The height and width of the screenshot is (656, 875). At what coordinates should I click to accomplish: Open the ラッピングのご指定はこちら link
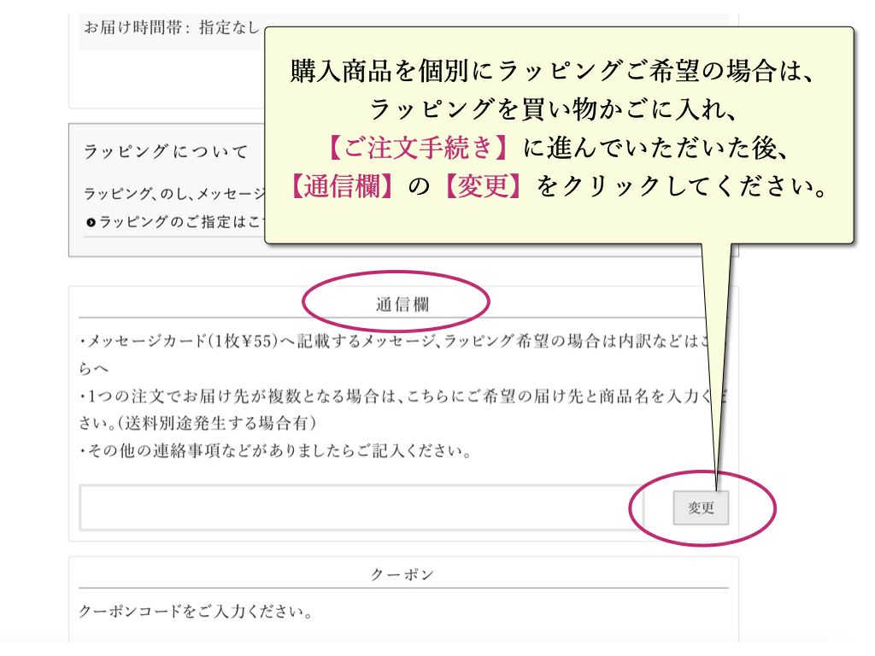181,222
